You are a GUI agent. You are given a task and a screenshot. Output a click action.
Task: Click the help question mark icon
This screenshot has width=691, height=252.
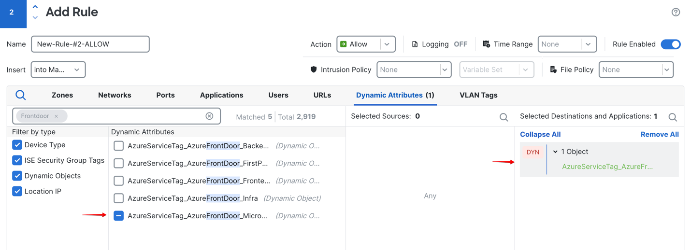[676, 12]
